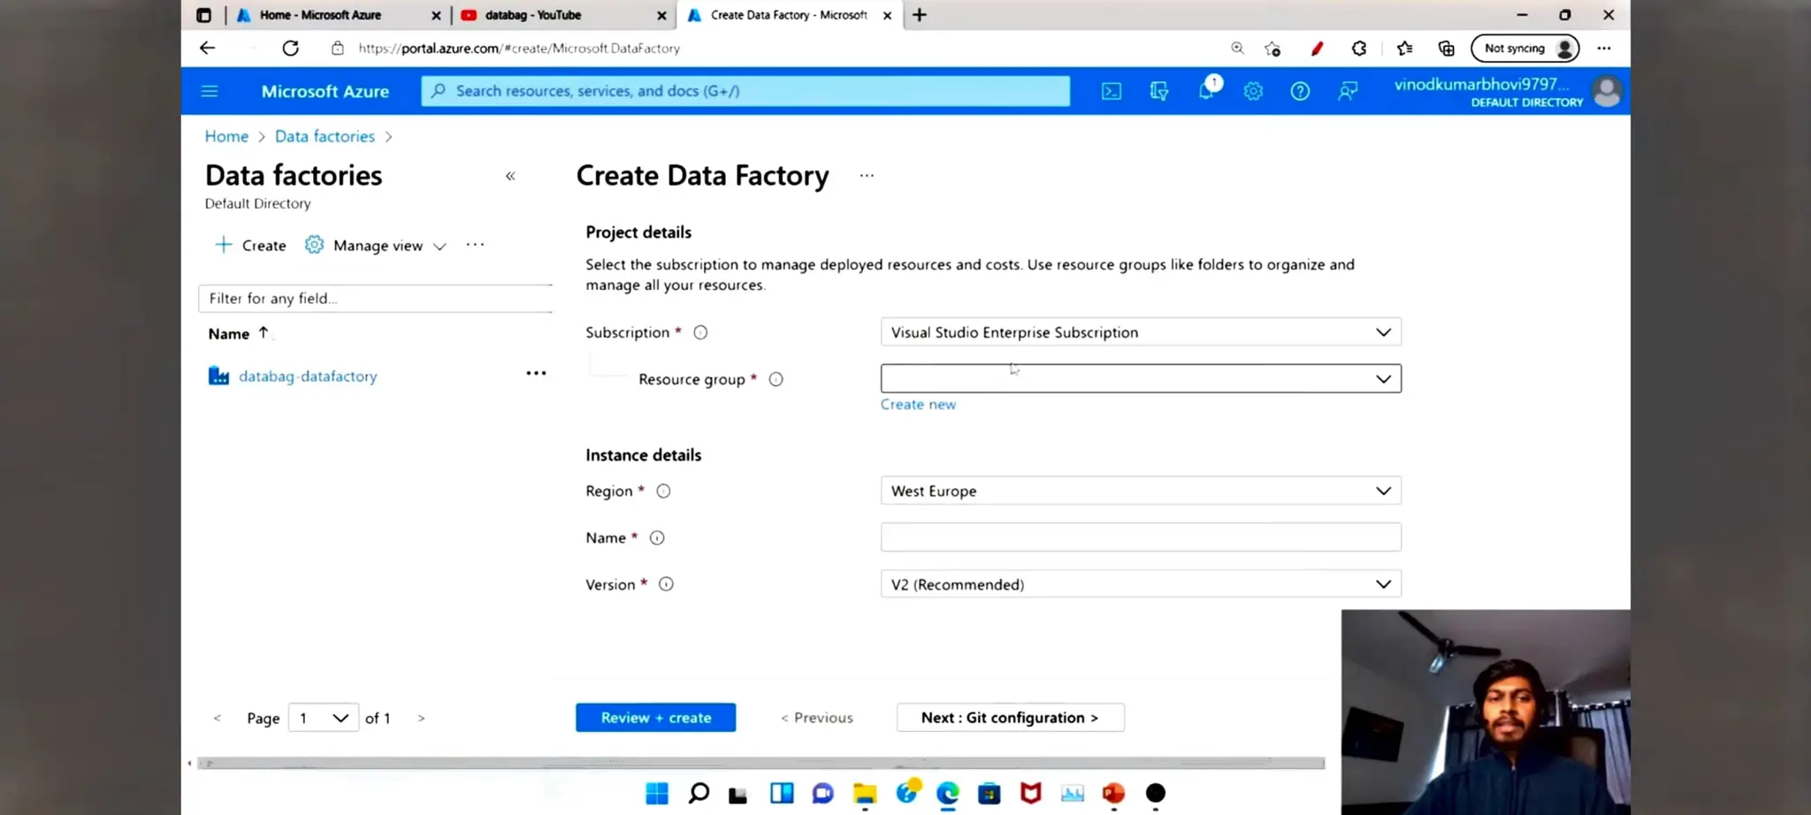Click the Azure search resources box
Viewport: 1811px width, 815px height.
745,91
